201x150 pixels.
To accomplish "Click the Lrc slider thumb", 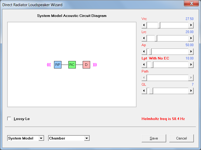I will pyautogui.click(x=156, y=38).
